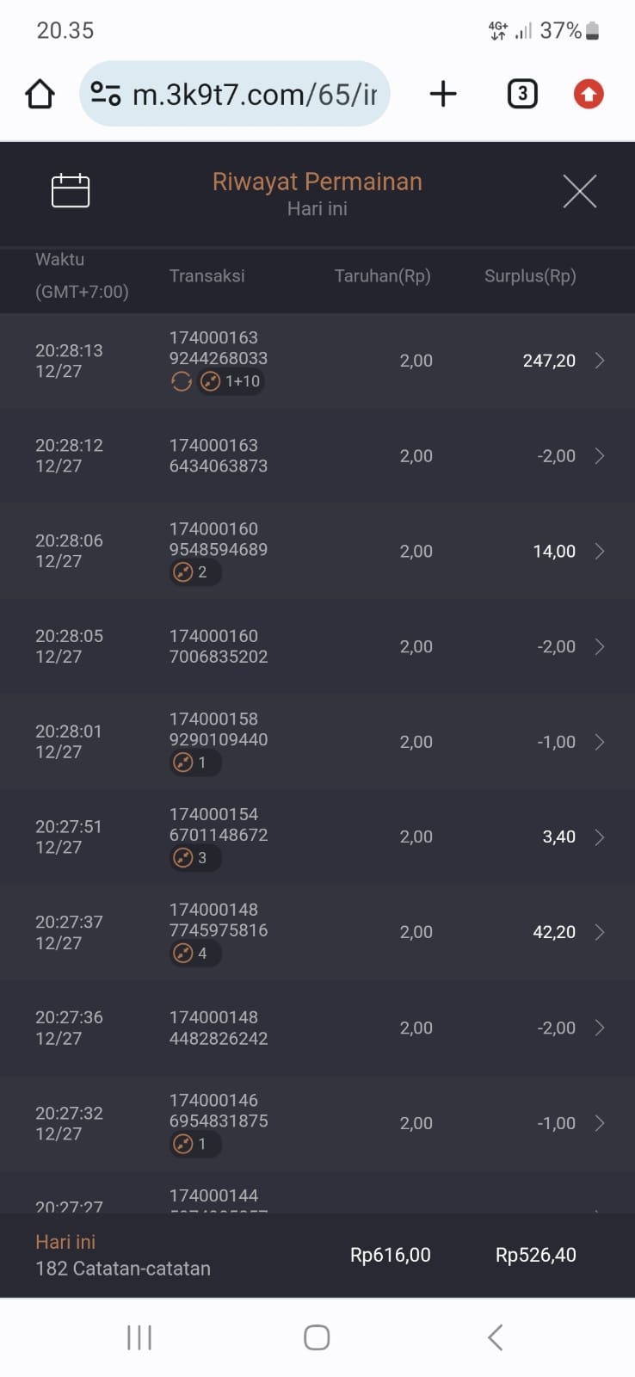Screen dimensions: 635x1377
Task: Open a new browser tab
Action: tap(443, 94)
